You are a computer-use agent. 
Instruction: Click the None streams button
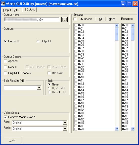pyautogui.click(x=112, y=19)
